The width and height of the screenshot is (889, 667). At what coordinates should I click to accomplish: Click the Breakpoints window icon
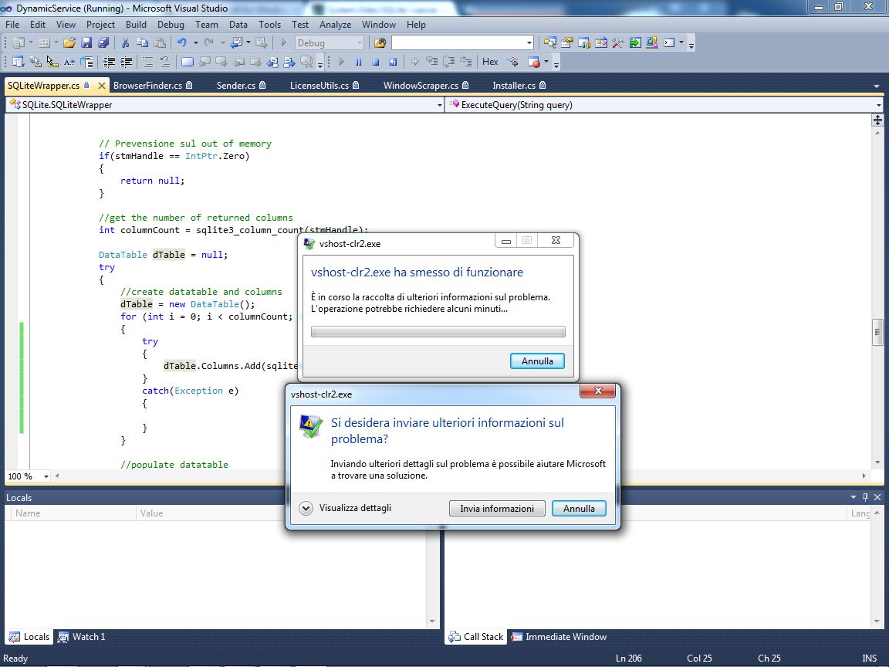coord(533,62)
